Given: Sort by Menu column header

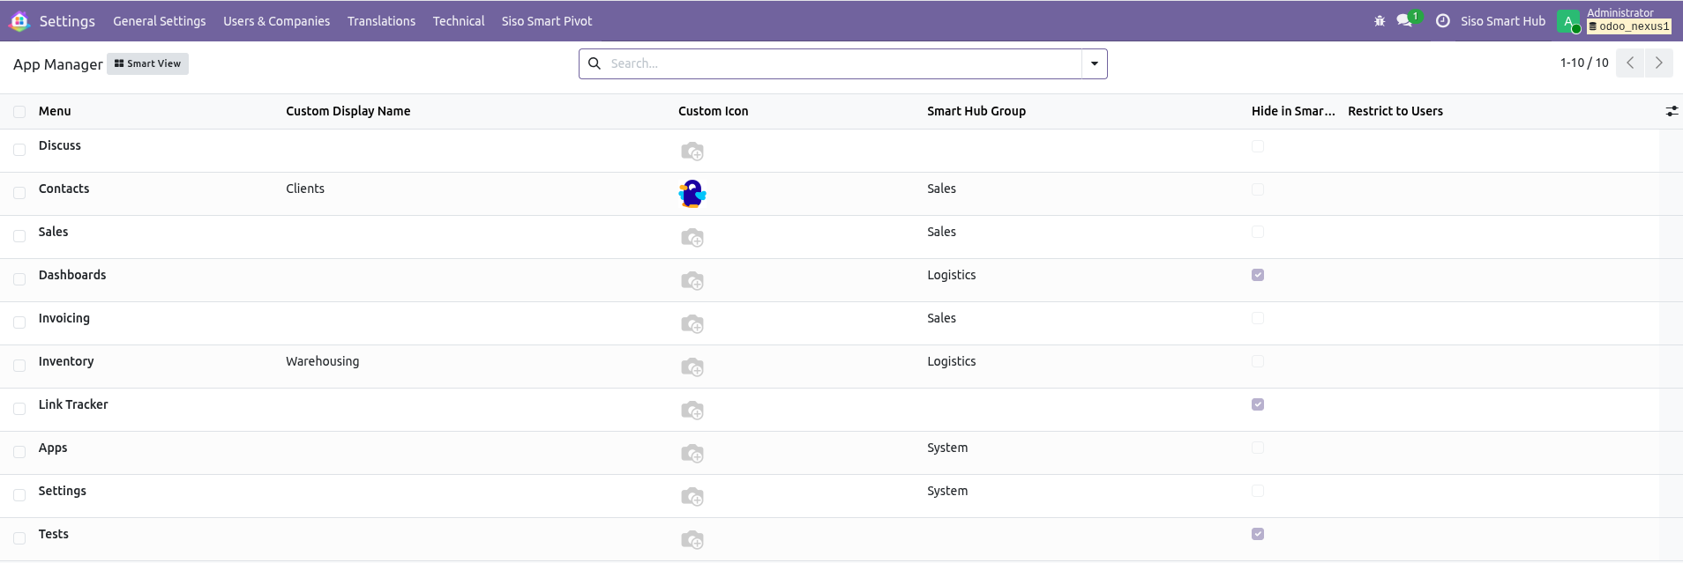Looking at the screenshot, I should 55,111.
